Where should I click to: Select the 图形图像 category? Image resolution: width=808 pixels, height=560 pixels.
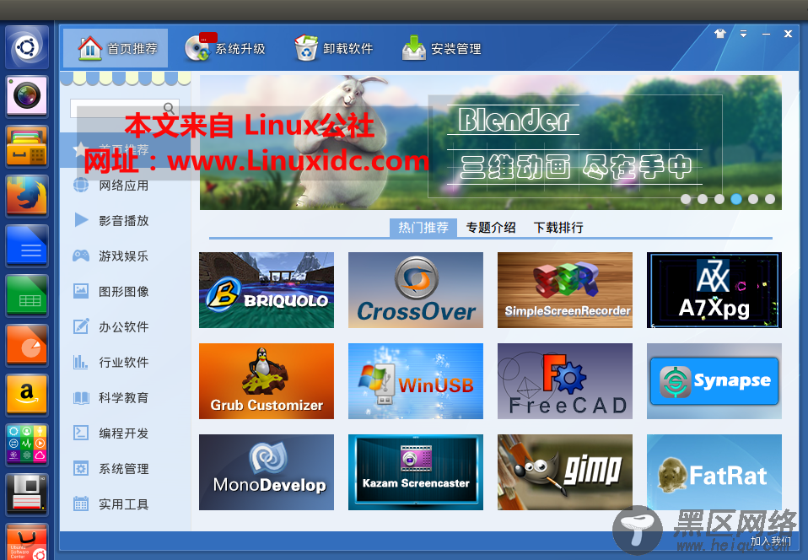(x=125, y=291)
